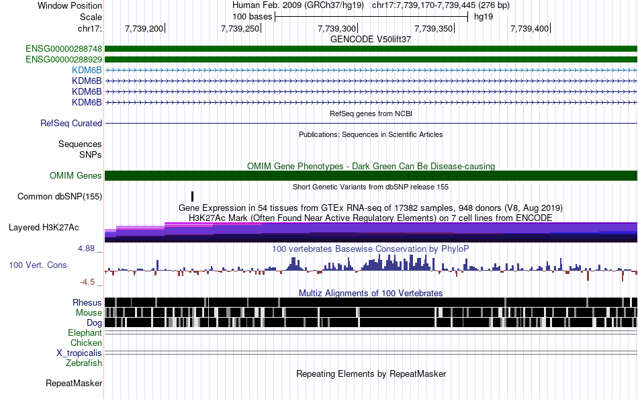Viewport: 638px width, 399px height.
Task: Click the 7,739,200 ruler position
Action: [x=144, y=28]
